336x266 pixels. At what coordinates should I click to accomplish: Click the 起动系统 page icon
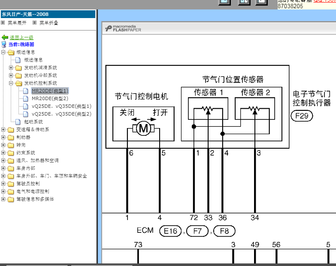point(18,122)
